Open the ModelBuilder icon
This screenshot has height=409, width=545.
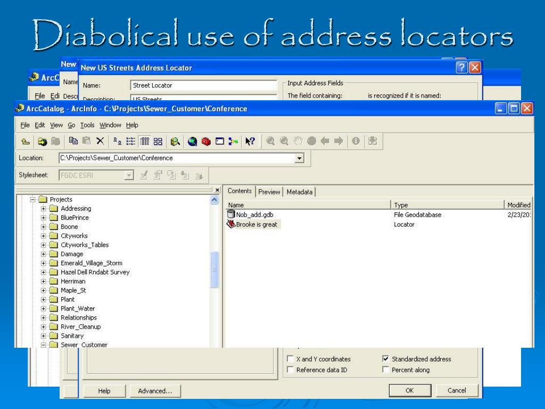[x=233, y=141]
